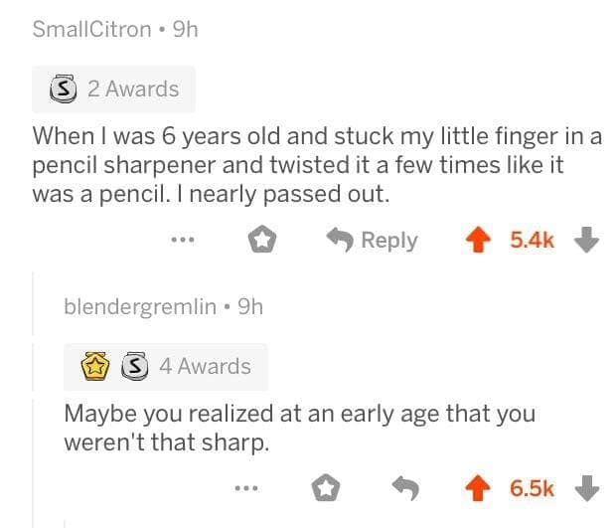Open more options on SmallCitron's comment

pyautogui.click(x=180, y=240)
